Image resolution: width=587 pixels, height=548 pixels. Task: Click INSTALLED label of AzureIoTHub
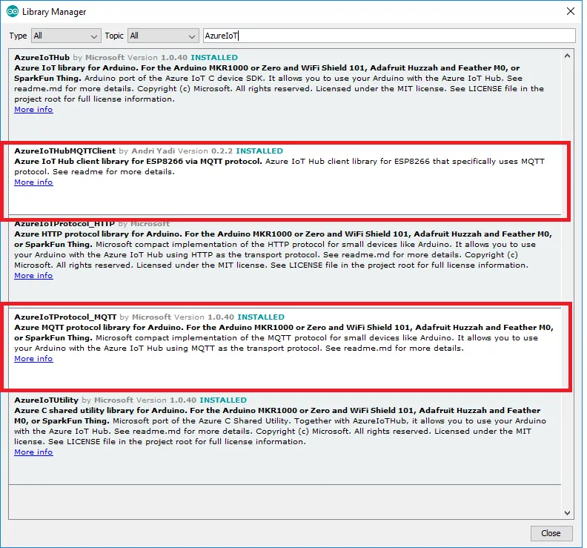(214, 58)
